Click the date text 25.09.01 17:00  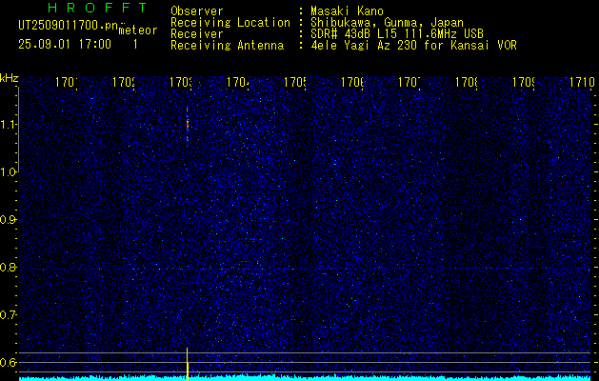65,45
